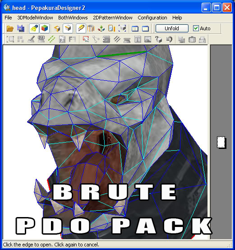The image size is (235, 250).
Task: Click the curved undo arrow icon
Action: coord(169,39)
